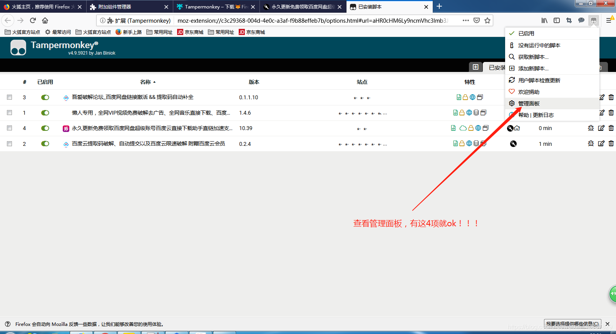Choose 添加新脚本 from popup menu

tap(552, 68)
